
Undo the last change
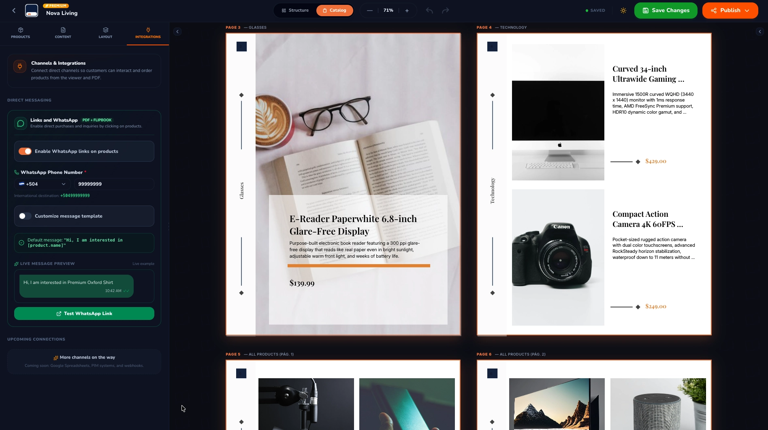tap(429, 11)
